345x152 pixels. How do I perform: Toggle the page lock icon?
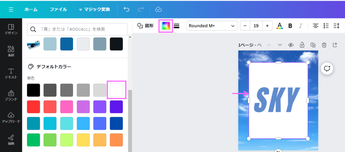302,45
